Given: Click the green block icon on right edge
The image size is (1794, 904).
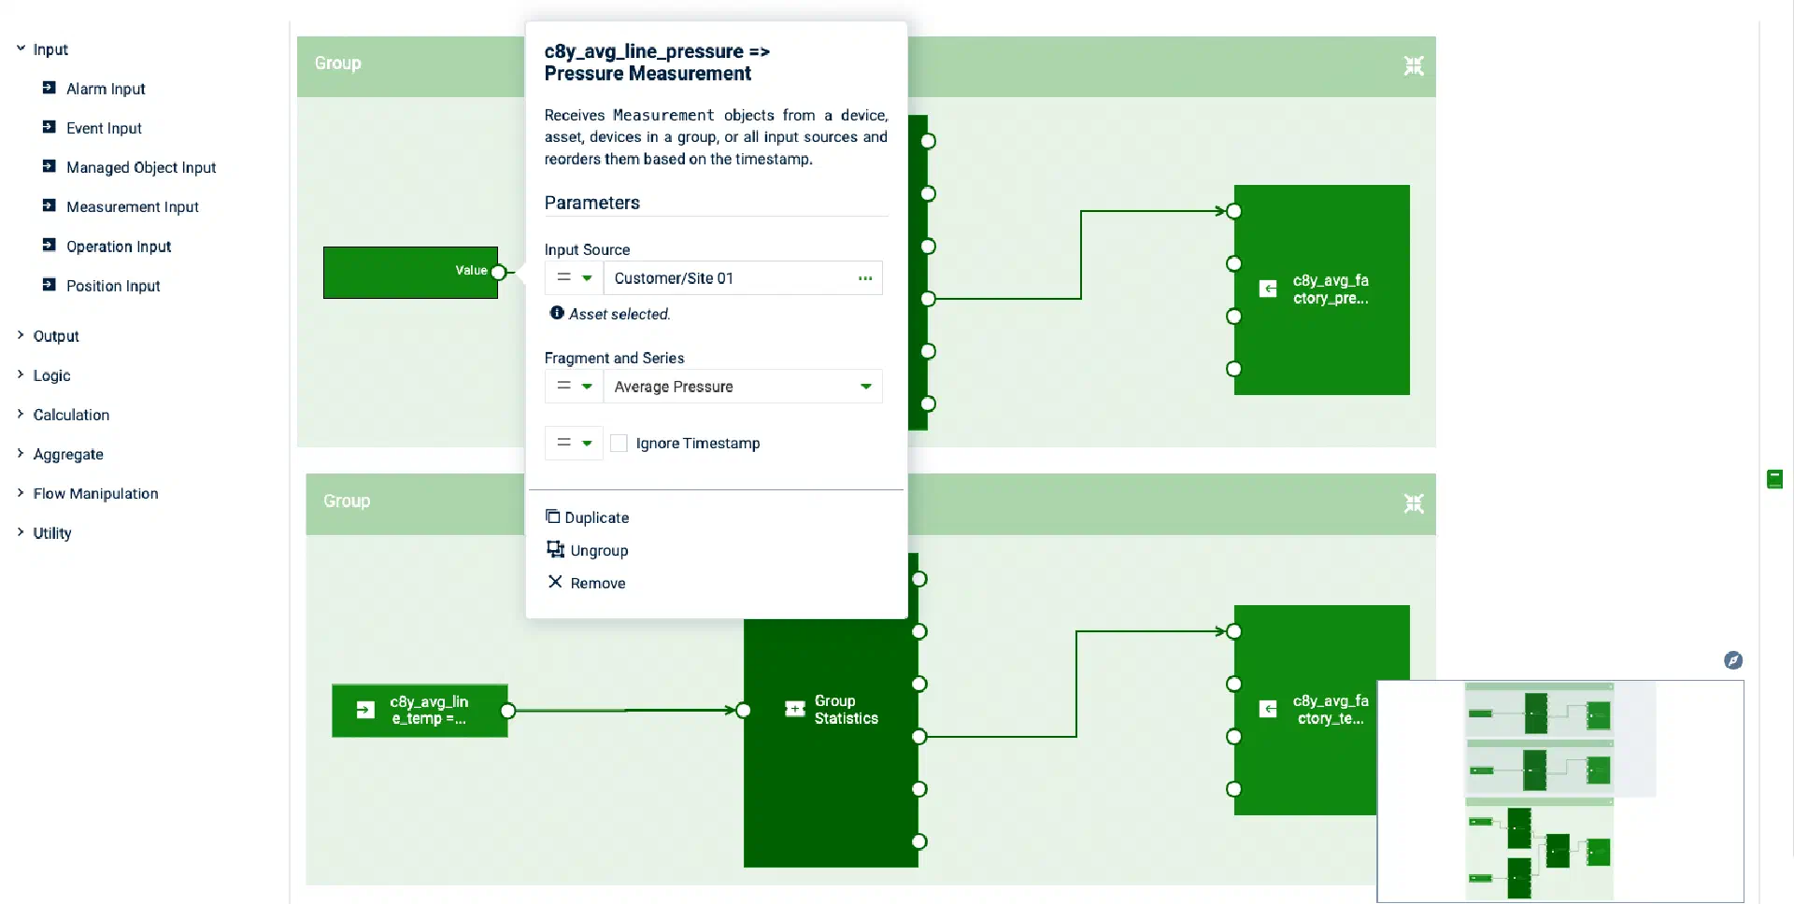Looking at the screenshot, I should tap(1775, 479).
